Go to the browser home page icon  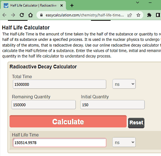pos(30,15)
